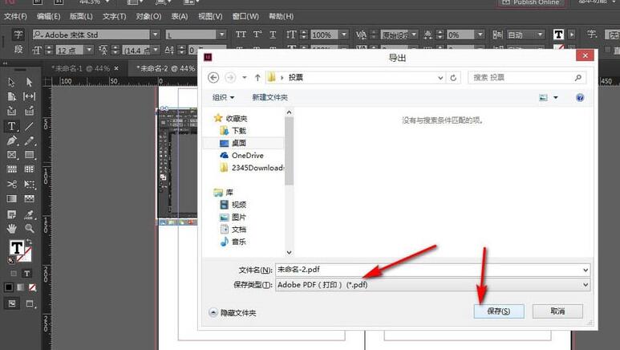The image size is (620, 350).
Task: Open the leading value dropdown
Action: (156, 50)
